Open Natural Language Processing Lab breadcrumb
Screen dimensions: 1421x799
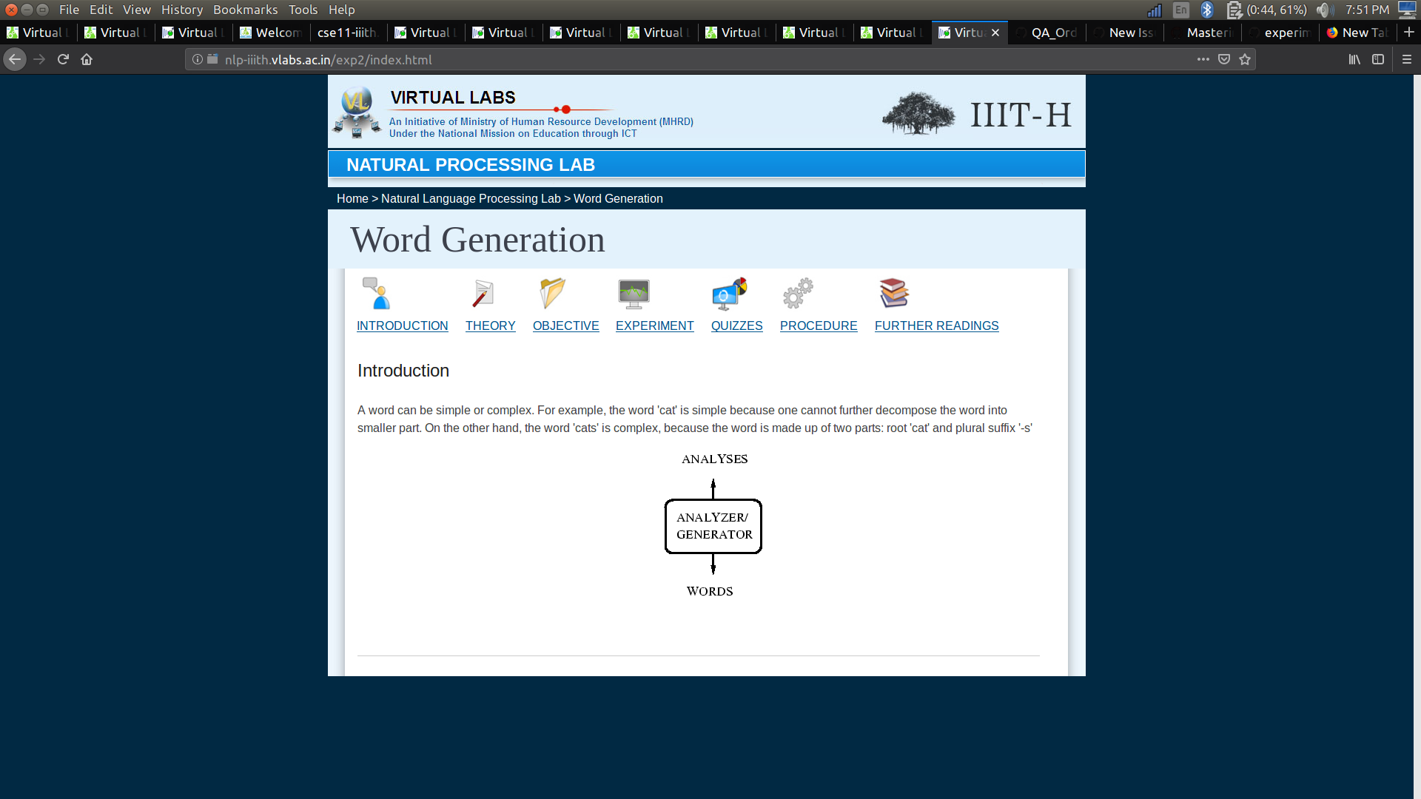471,198
